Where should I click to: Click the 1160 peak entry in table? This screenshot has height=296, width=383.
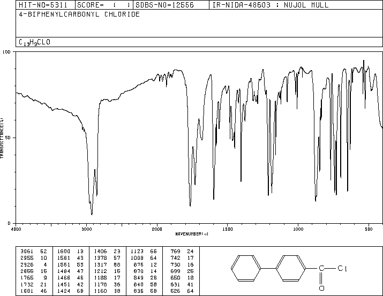click(x=107, y=291)
